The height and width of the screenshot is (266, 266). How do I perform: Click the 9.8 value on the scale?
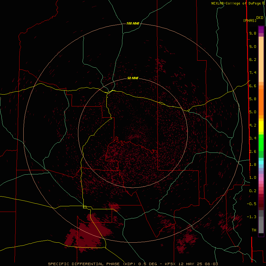point(253,33)
